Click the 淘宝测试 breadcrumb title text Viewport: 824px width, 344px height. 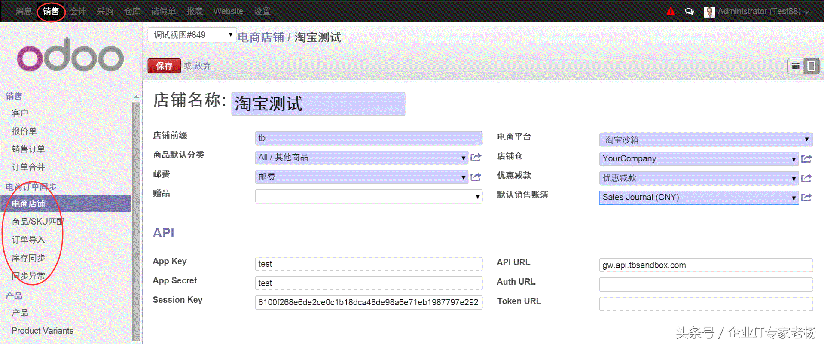[x=317, y=37]
